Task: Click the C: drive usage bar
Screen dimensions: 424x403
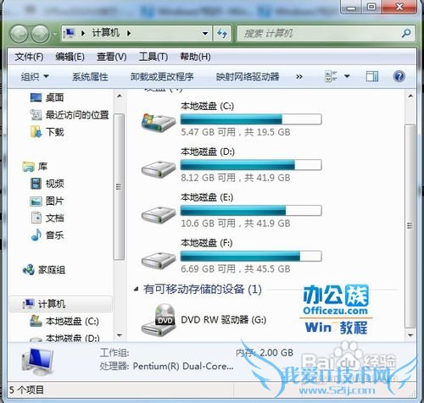Action: click(251, 119)
